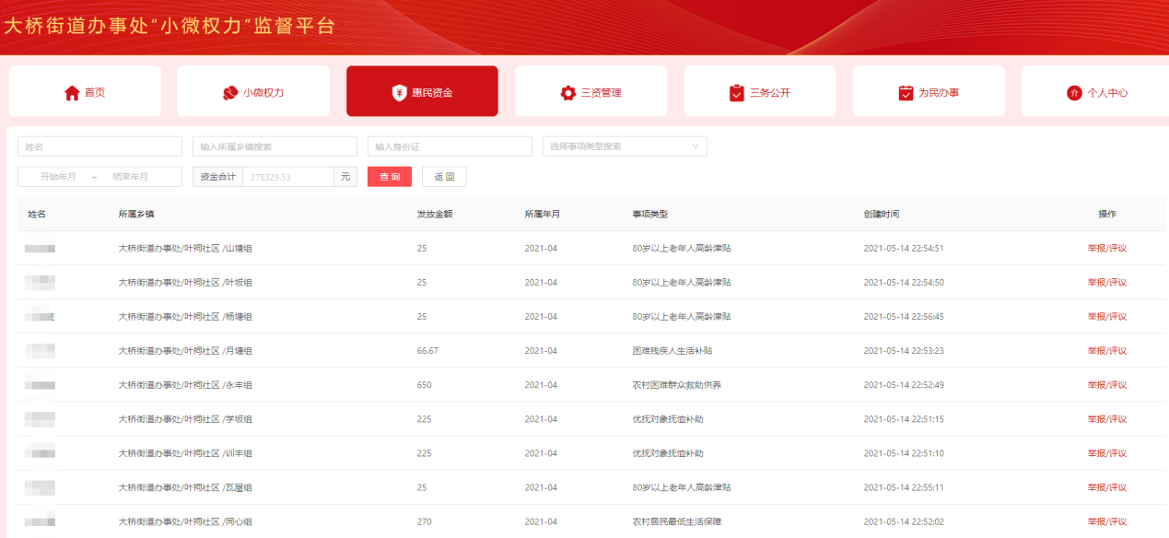Click the clipboard icon for 三务公开
This screenshot has width=1169, height=538.
[x=736, y=92]
